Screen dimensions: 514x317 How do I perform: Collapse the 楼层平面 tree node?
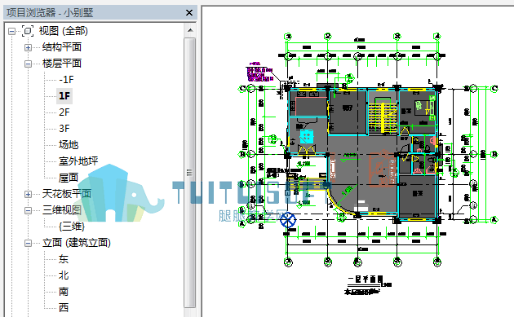[29, 64]
